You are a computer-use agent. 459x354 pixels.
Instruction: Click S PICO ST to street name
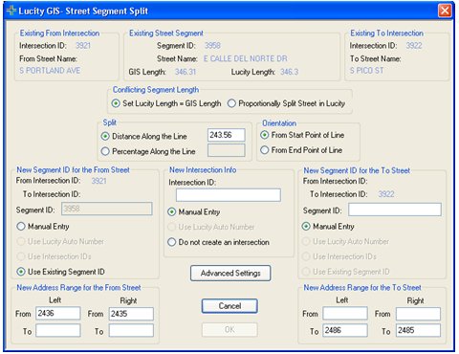367,71
